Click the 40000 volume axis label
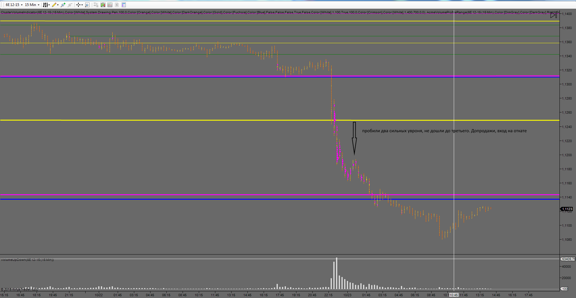 coord(566,267)
